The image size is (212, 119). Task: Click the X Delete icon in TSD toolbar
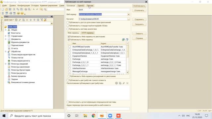(27, 20)
